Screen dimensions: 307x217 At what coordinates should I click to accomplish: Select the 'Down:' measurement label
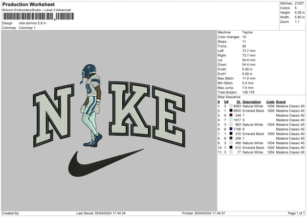[x=222, y=64]
